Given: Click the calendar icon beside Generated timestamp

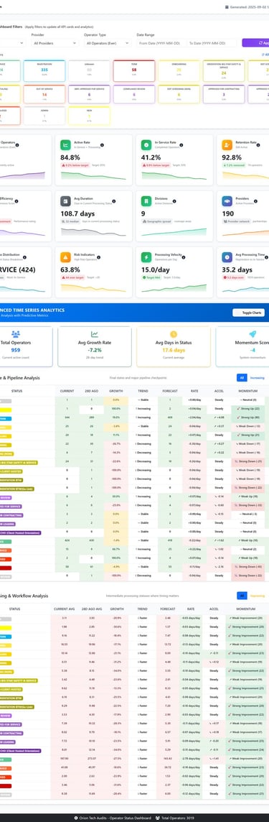Looking at the screenshot, I should (x=227, y=7).
